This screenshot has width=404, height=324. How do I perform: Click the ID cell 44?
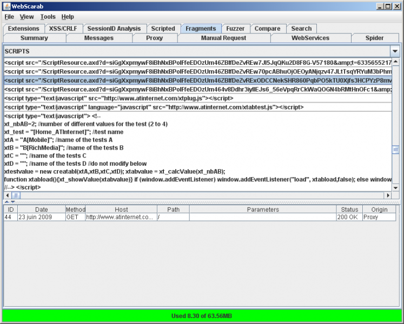click(11, 217)
